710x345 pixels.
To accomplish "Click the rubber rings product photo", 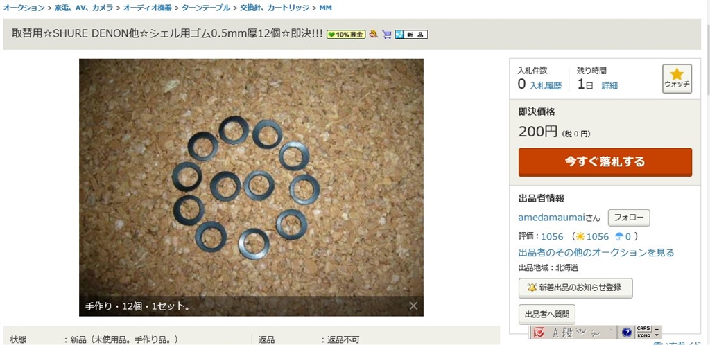I will point(251,187).
